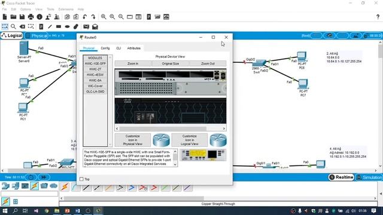
Task: Click Zoom Out in Physical Device View
Action: (208, 63)
